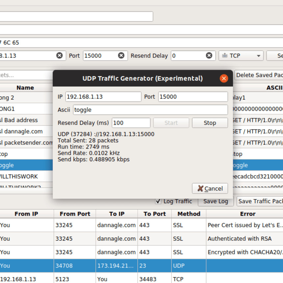Click the saved packets search field
This screenshot has height=283, width=283.
26,75
